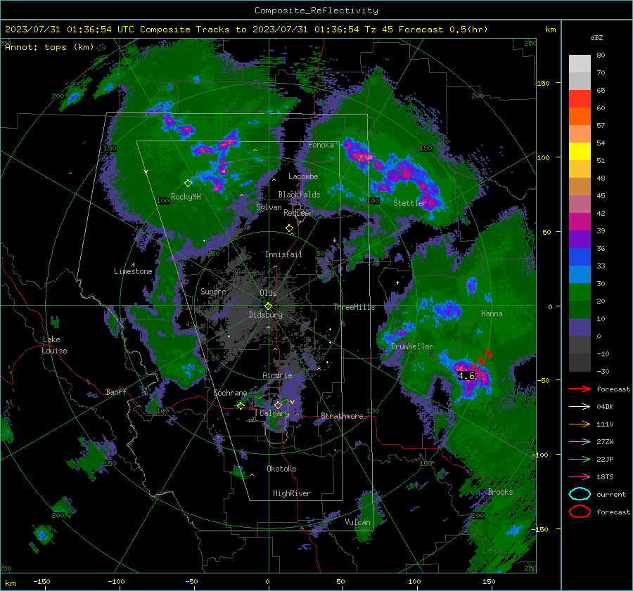The image size is (633, 591).
Task: Click the Sundre label
Action: point(213,291)
